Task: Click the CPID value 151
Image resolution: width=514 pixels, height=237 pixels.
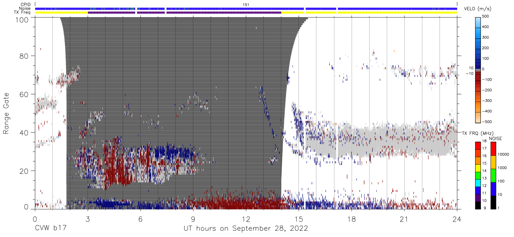Action: coord(246,5)
